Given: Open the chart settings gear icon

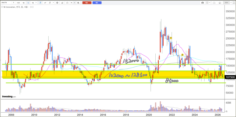Looking at the screenshot, I should click(57, 3).
